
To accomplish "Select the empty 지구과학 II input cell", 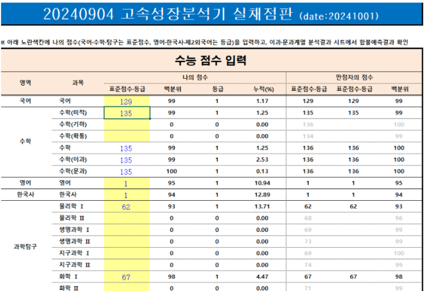I will tap(127, 265).
